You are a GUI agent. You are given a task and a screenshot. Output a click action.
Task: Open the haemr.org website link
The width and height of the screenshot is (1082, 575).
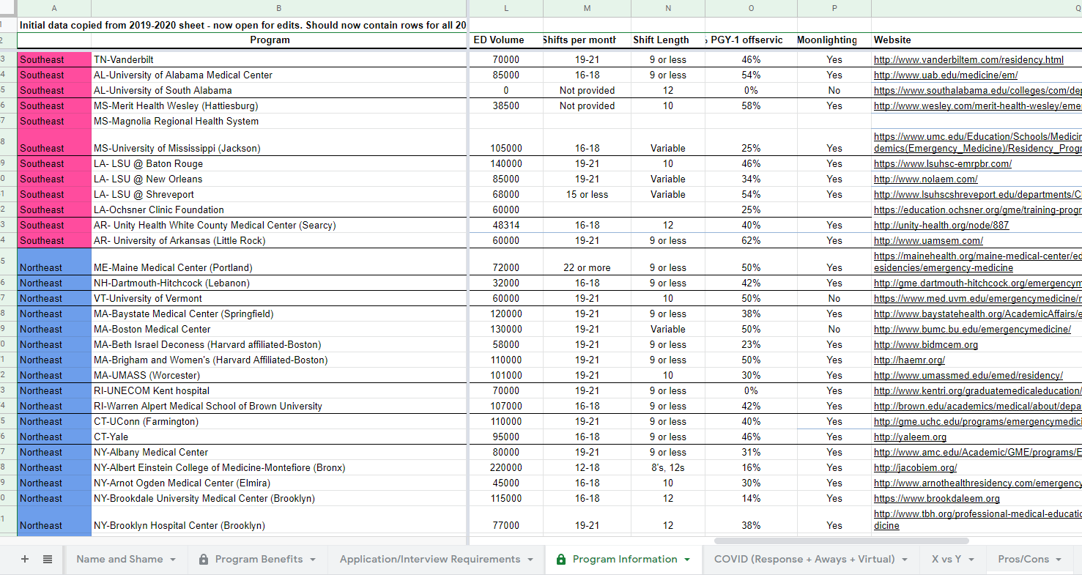tap(909, 360)
